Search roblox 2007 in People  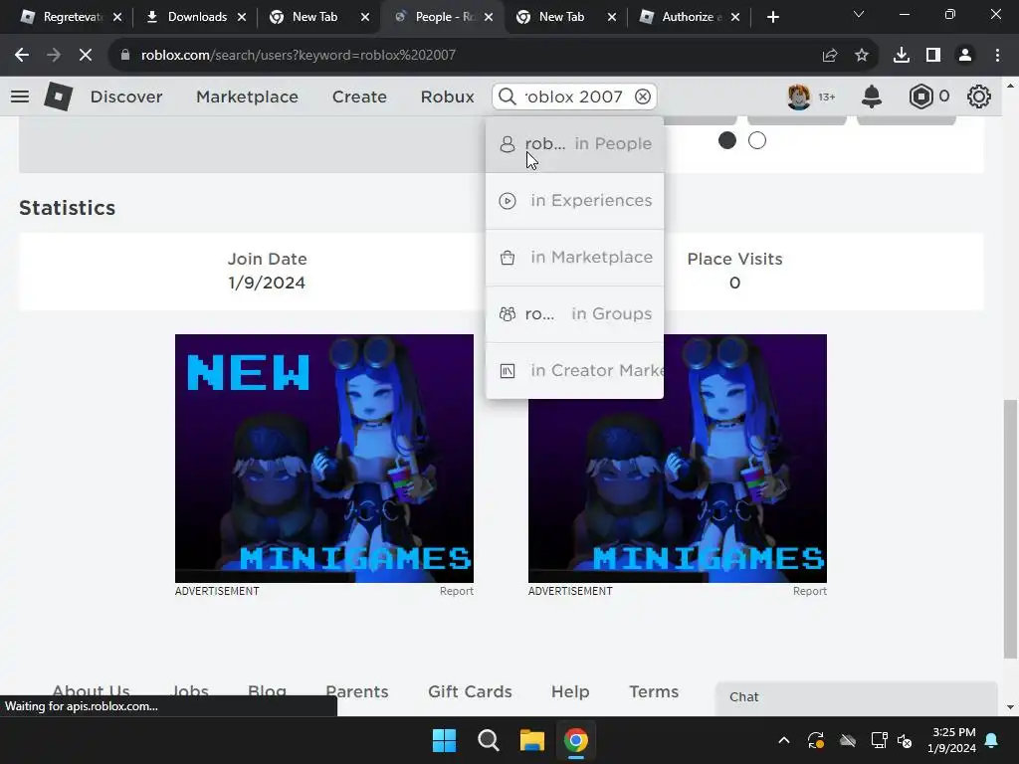(x=574, y=144)
